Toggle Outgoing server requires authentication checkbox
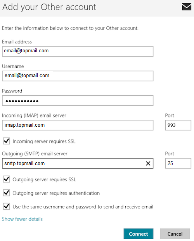This screenshot has height=241, width=194. click(7, 193)
